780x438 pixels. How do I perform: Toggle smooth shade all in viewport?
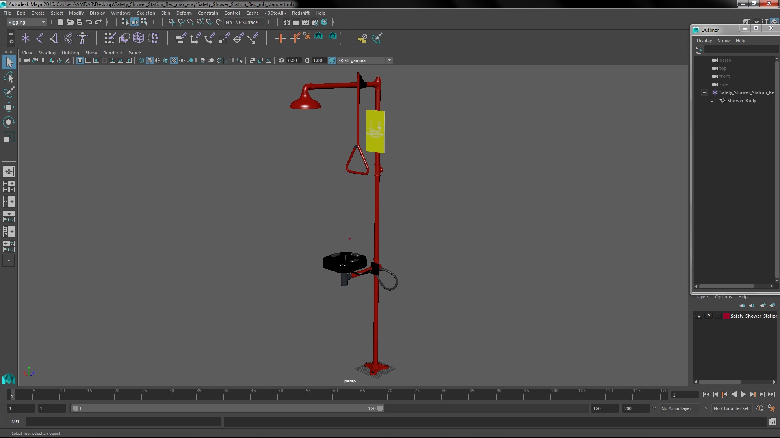tap(149, 60)
